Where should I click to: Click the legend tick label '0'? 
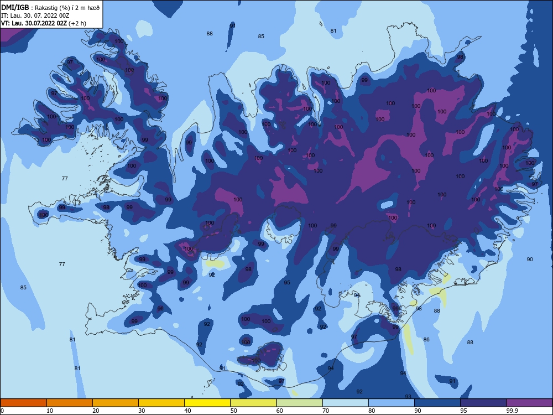[x=2, y=411]
